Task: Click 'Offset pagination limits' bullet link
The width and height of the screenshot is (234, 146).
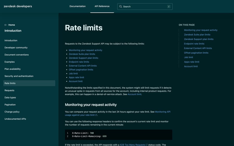Action: pyautogui.click(x=81, y=69)
